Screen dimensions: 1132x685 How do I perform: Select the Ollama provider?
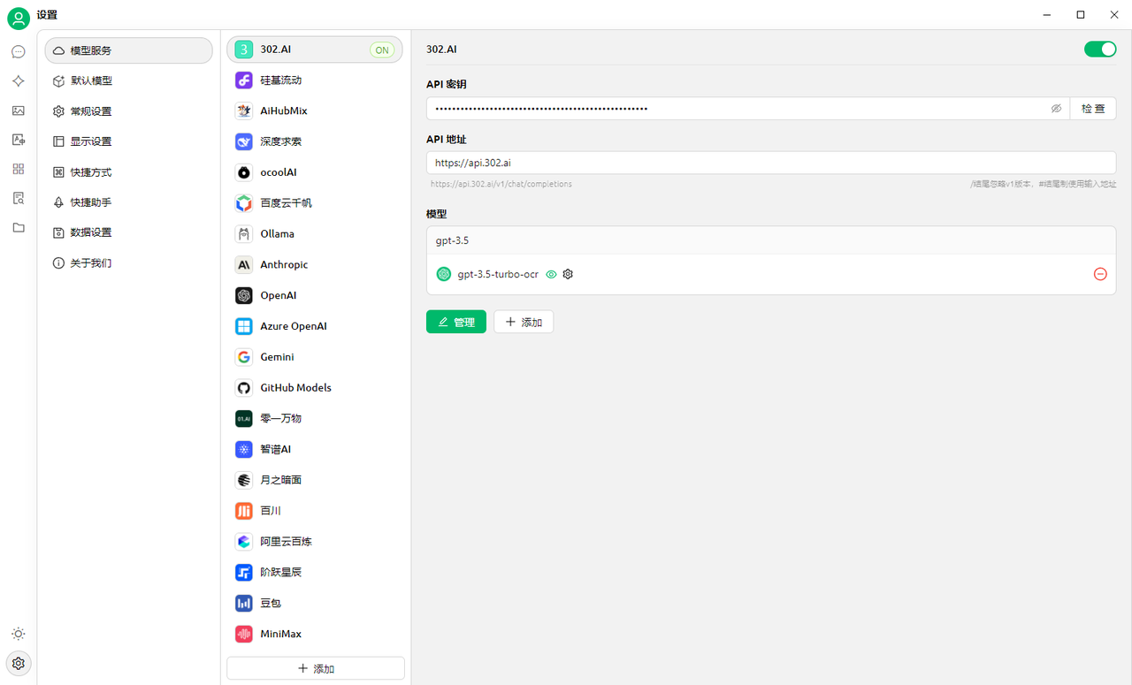[315, 234]
